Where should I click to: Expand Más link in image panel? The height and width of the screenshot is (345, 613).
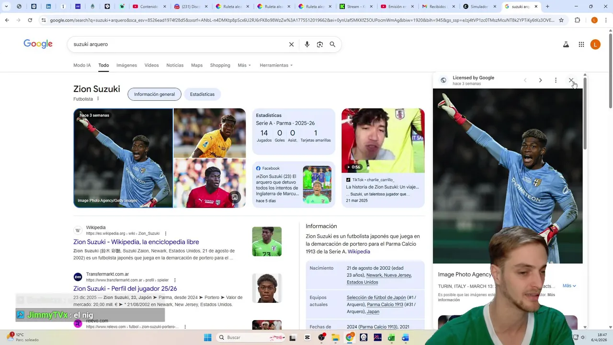[x=569, y=286]
